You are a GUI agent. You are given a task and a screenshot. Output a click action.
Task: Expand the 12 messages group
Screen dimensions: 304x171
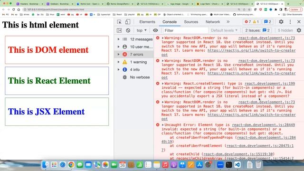click(118, 39)
